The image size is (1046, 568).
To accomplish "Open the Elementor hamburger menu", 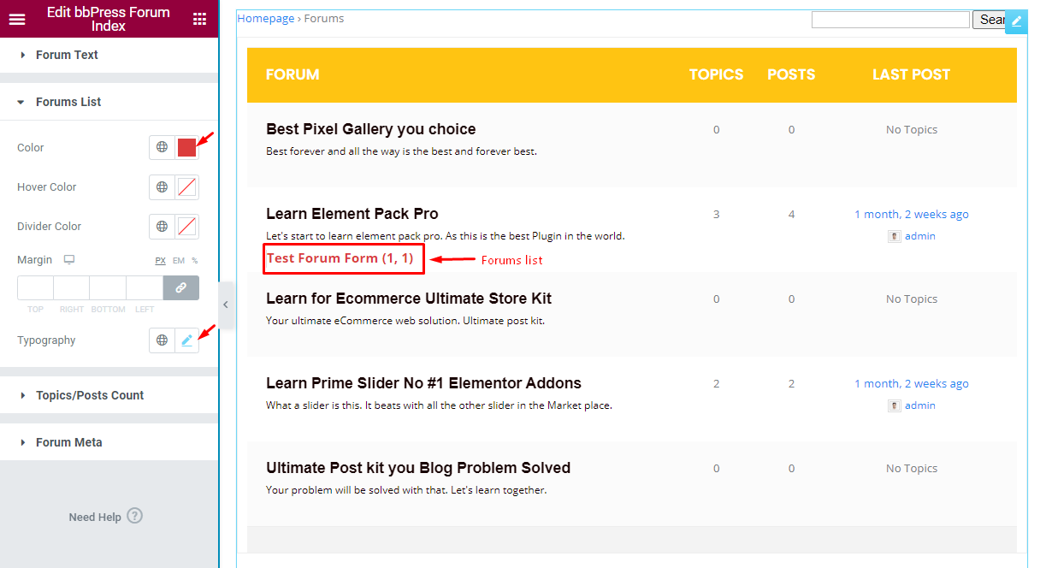I will (x=17, y=18).
